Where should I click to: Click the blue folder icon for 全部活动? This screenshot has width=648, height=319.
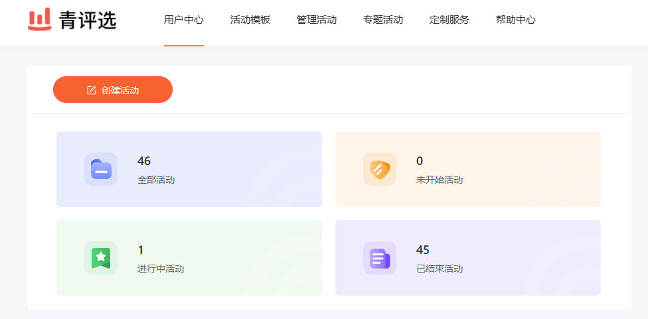(x=101, y=169)
